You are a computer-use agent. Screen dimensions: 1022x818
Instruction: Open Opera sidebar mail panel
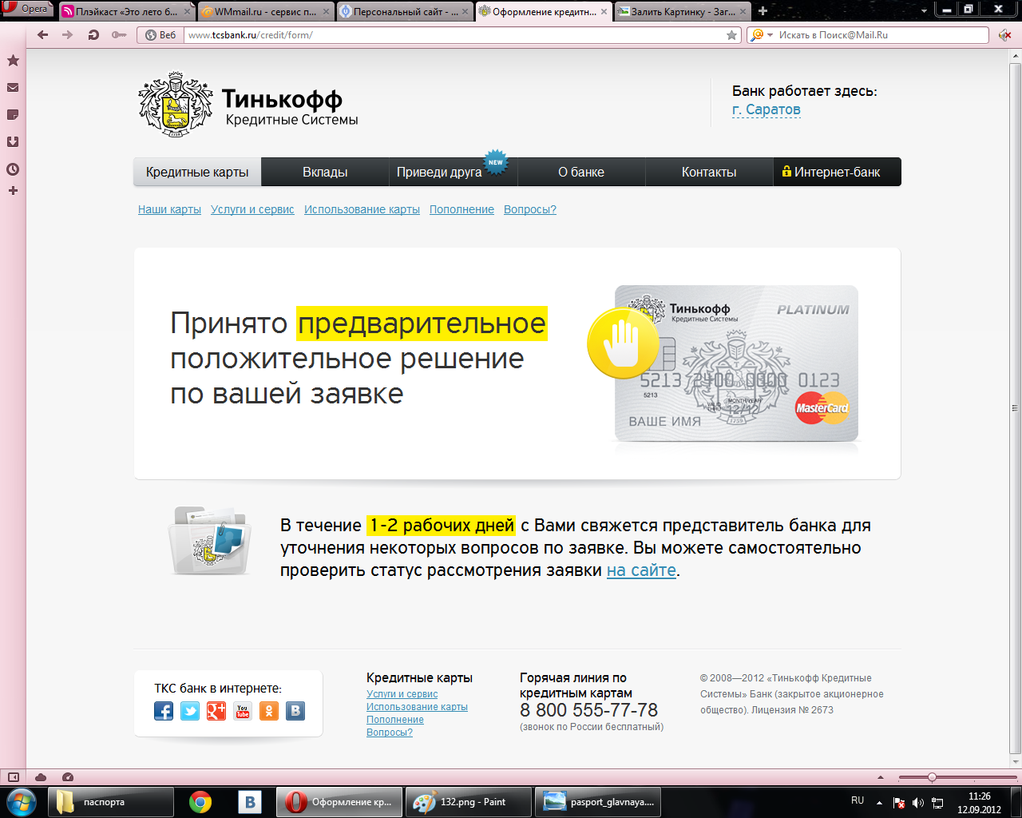click(x=13, y=88)
